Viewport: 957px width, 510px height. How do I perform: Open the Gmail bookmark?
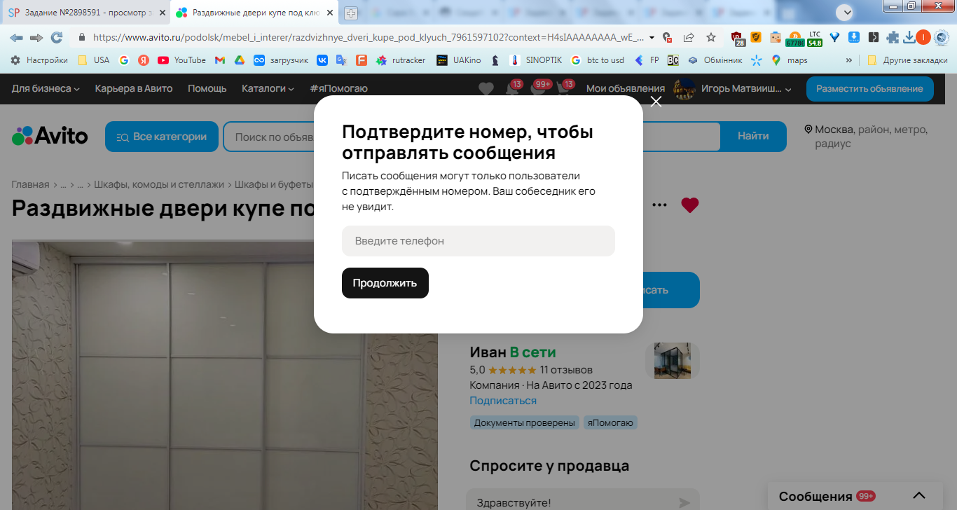pos(220,60)
